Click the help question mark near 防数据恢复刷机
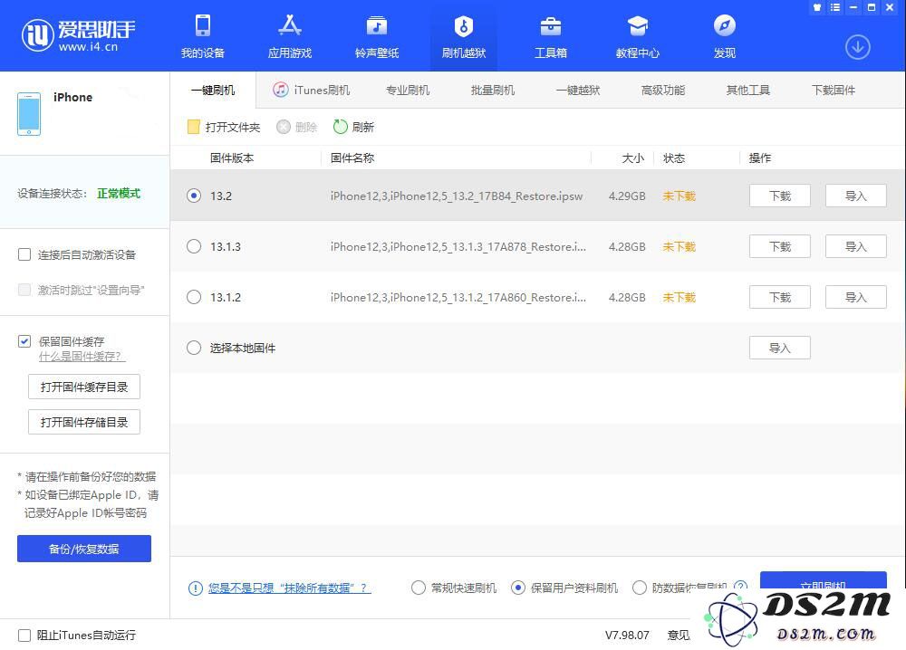 (740, 586)
